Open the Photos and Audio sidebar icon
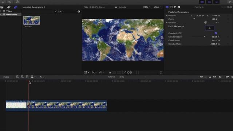This screenshot has width=233, height=131. coord(9,7)
